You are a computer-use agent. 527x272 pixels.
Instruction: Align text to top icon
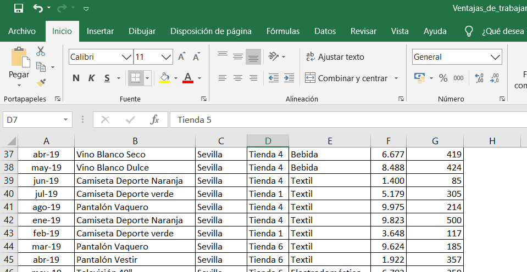(x=223, y=56)
